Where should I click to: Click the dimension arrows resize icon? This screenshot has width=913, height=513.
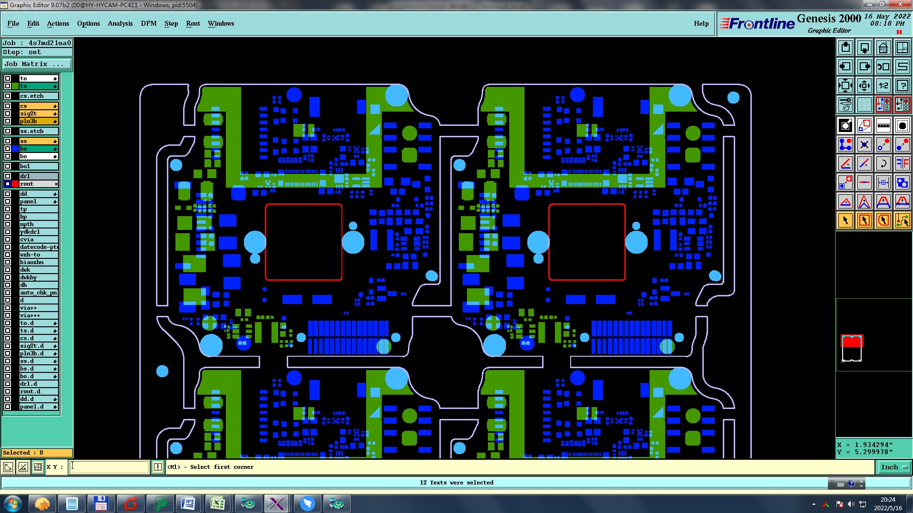(x=884, y=182)
